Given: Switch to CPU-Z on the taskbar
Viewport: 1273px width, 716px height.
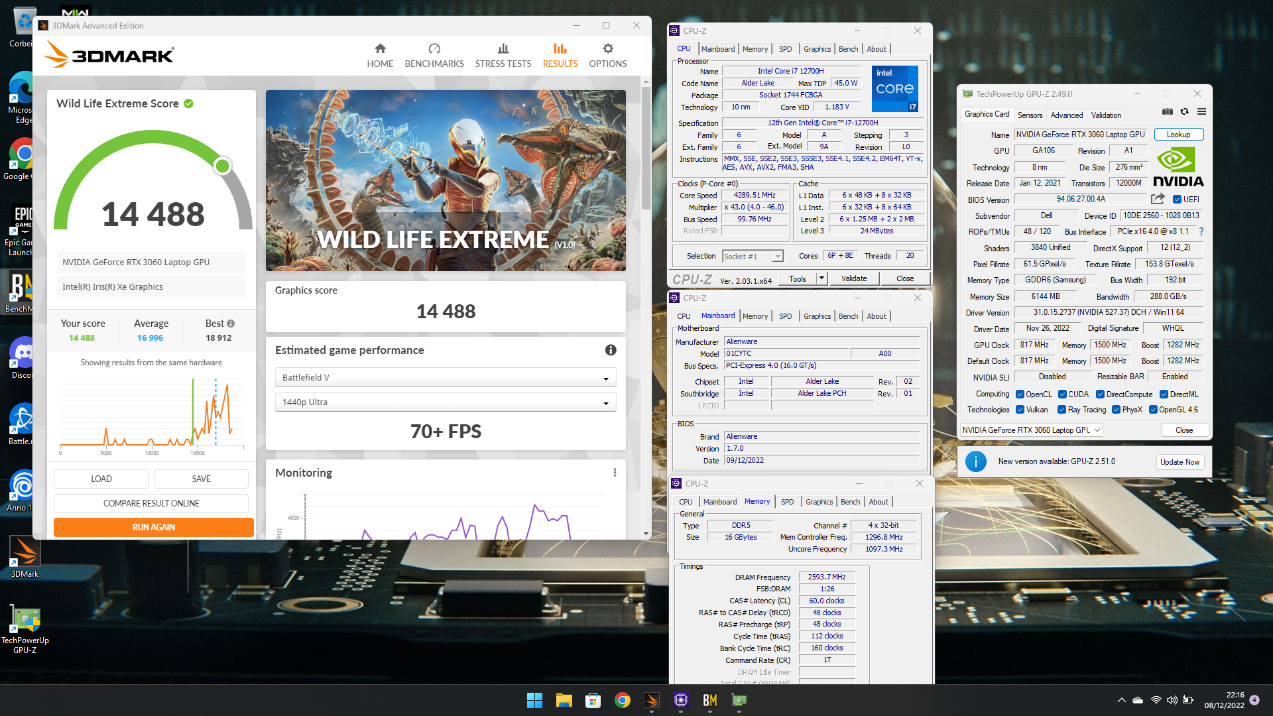Looking at the screenshot, I should coord(680,700).
